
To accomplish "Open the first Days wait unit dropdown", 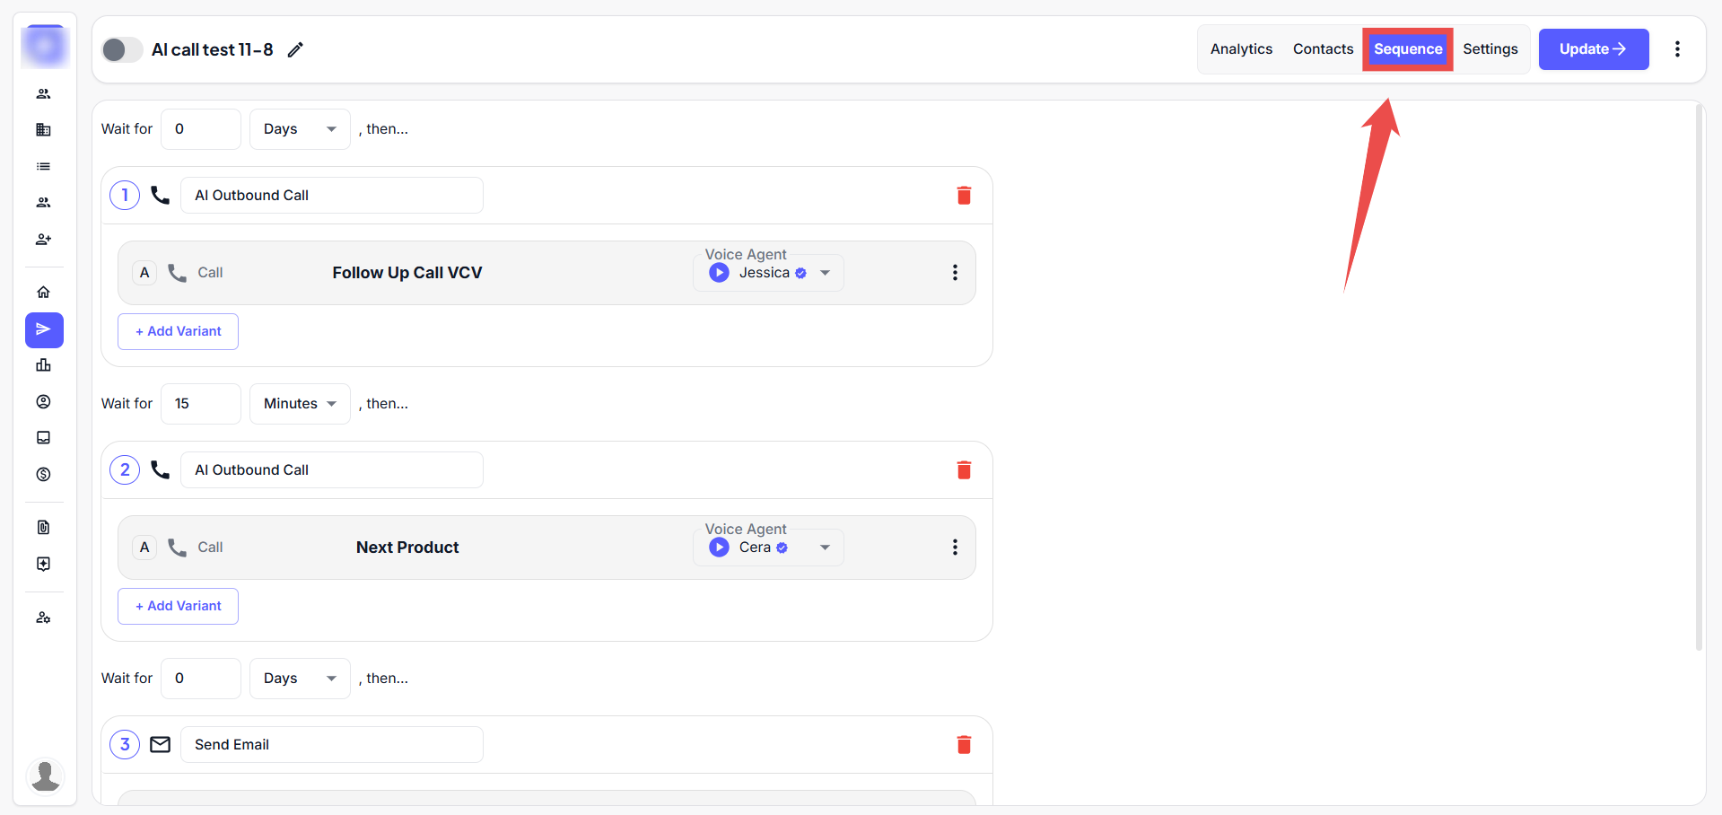I will [x=300, y=129].
